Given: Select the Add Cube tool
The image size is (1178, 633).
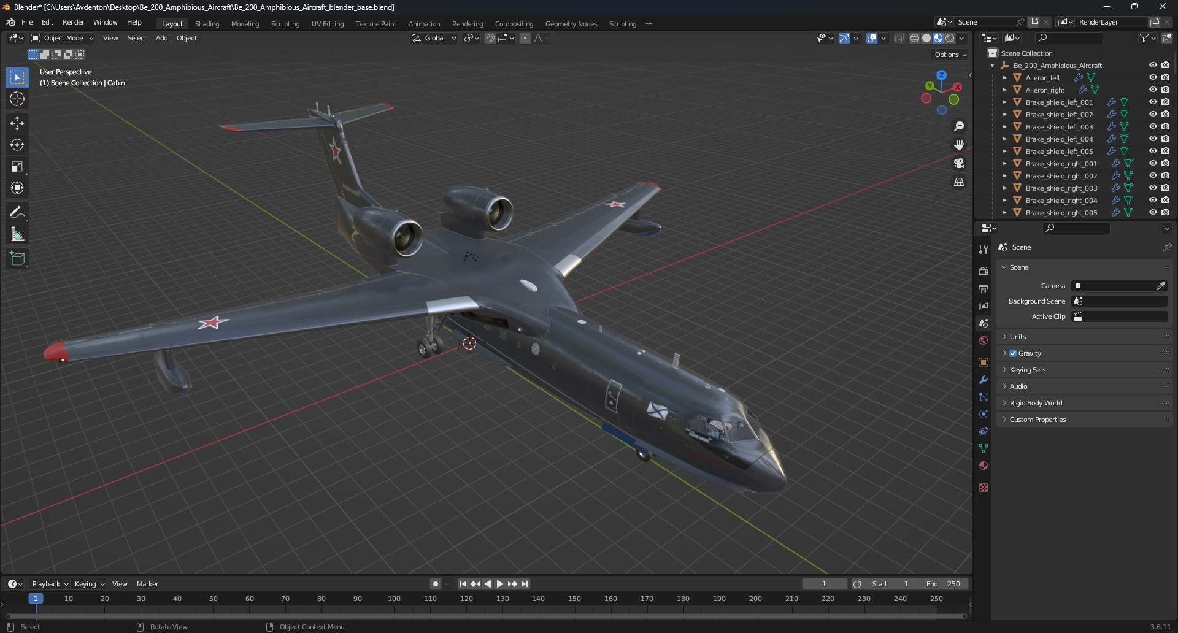Looking at the screenshot, I should click(17, 259).
